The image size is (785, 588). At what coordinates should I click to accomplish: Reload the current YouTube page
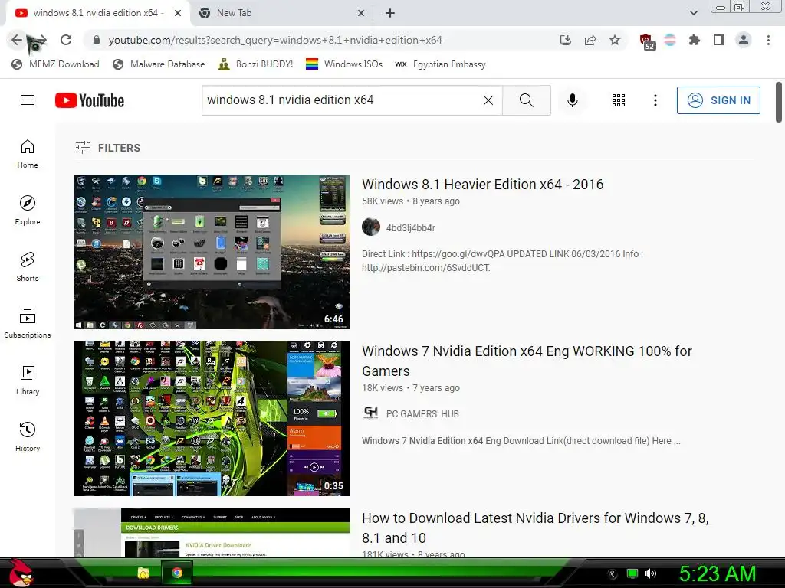(66, 40)
